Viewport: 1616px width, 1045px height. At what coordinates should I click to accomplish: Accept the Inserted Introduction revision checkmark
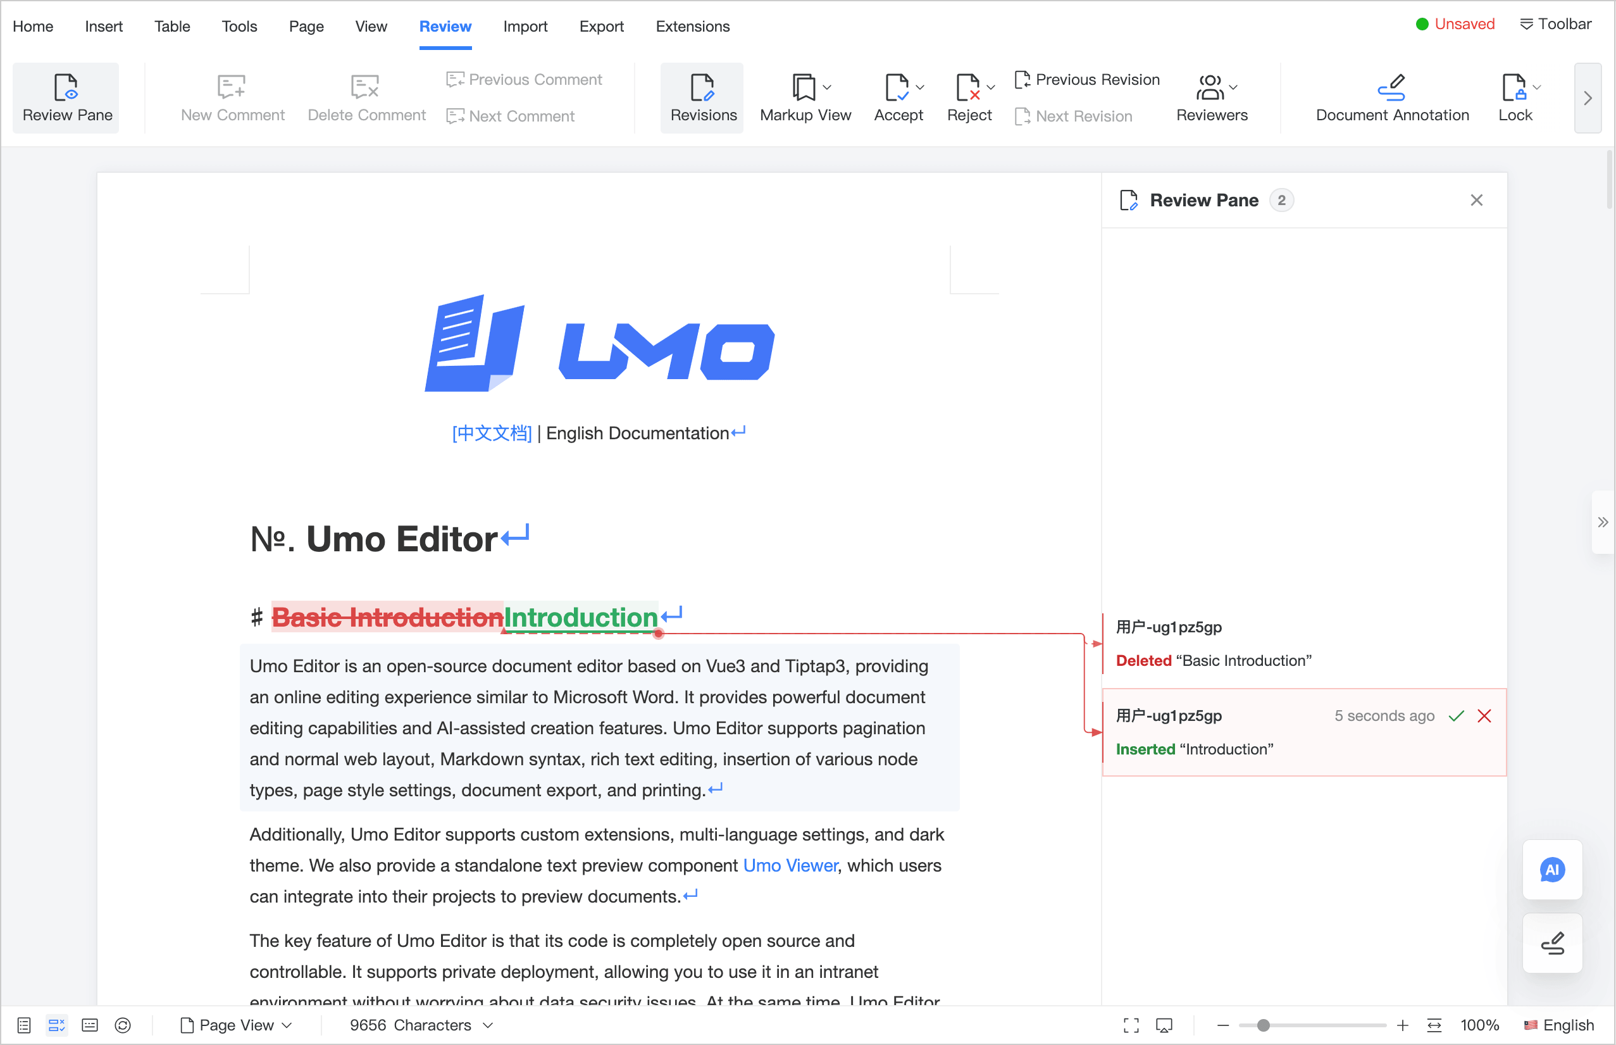1456,716
